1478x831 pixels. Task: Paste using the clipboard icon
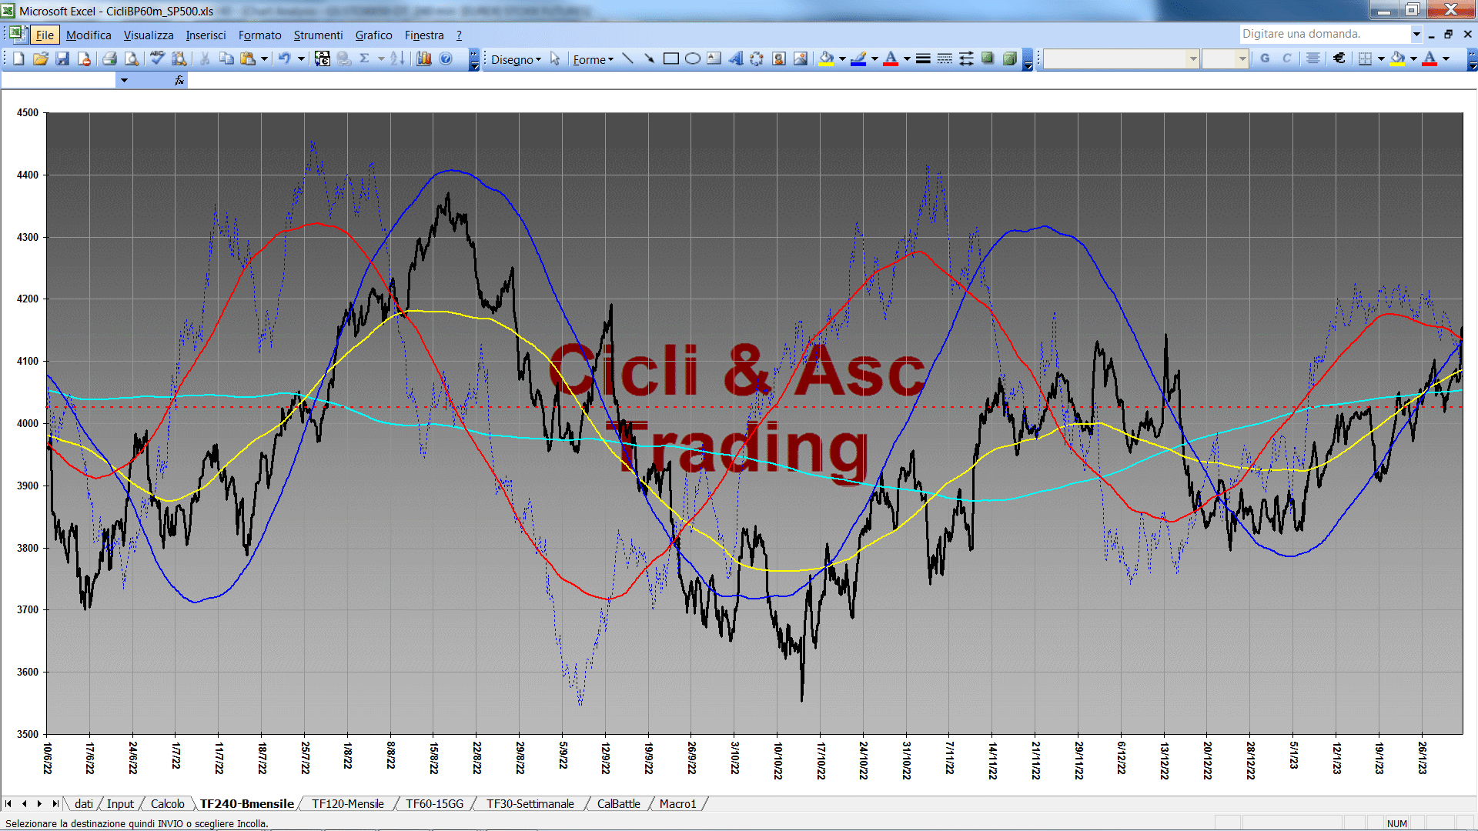coord(248,58)
